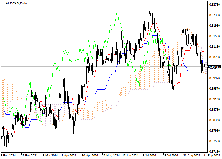Click the 0.88760 price axis label

coord(214,110)
